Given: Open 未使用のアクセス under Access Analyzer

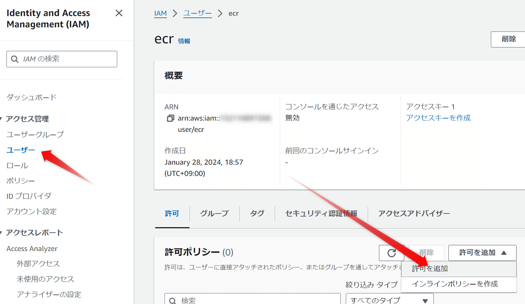Looking at the screenshot, I should (45, 279).
